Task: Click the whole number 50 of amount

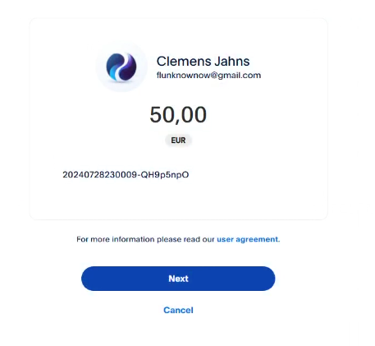Action: click(x=162, y=114)
